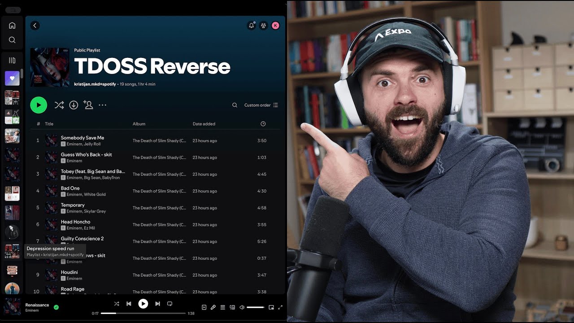This screenshot has width=574, height=323.
Task: Skip to the previous track
Action: 129,304
